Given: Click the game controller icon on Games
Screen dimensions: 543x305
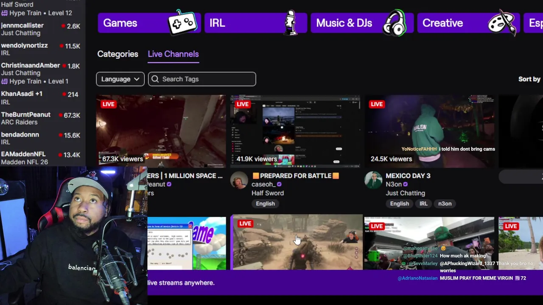Looking at the screenshot, I should tap(182, 22).
